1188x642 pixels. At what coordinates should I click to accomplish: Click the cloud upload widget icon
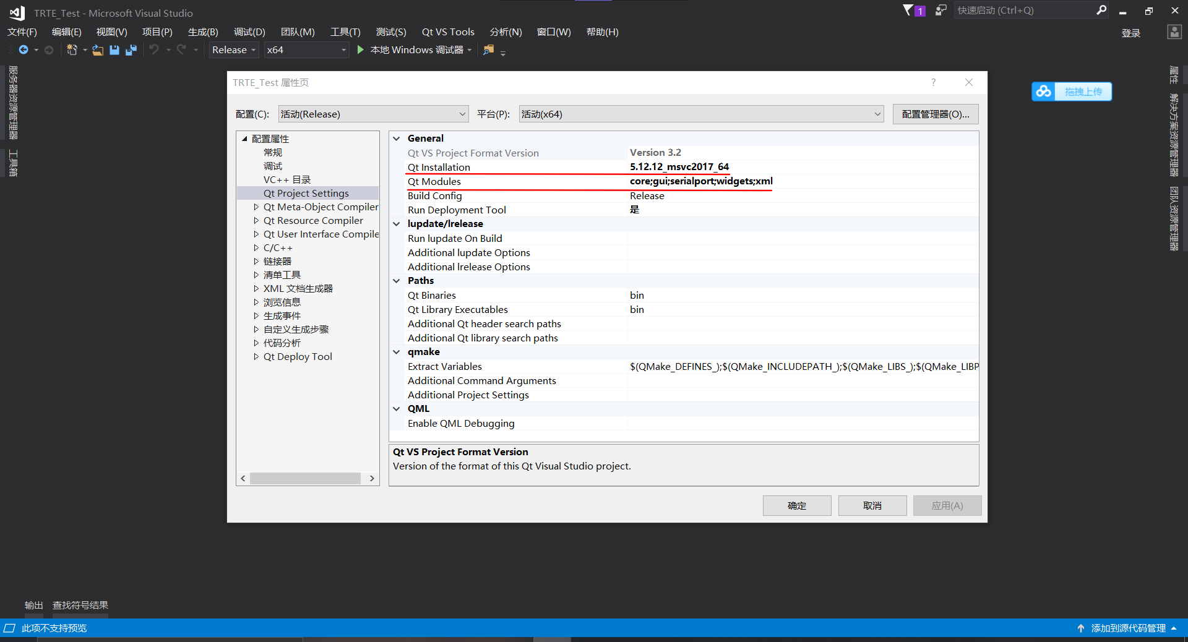1043,92
